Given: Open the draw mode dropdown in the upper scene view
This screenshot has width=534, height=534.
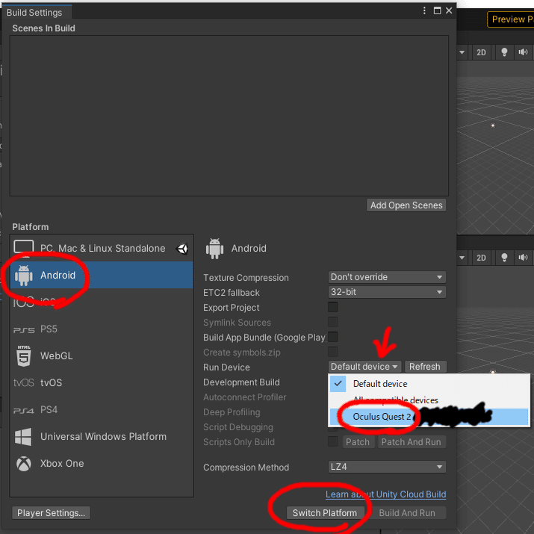Looking at the screenshot, I should click(x=462, y=52).
